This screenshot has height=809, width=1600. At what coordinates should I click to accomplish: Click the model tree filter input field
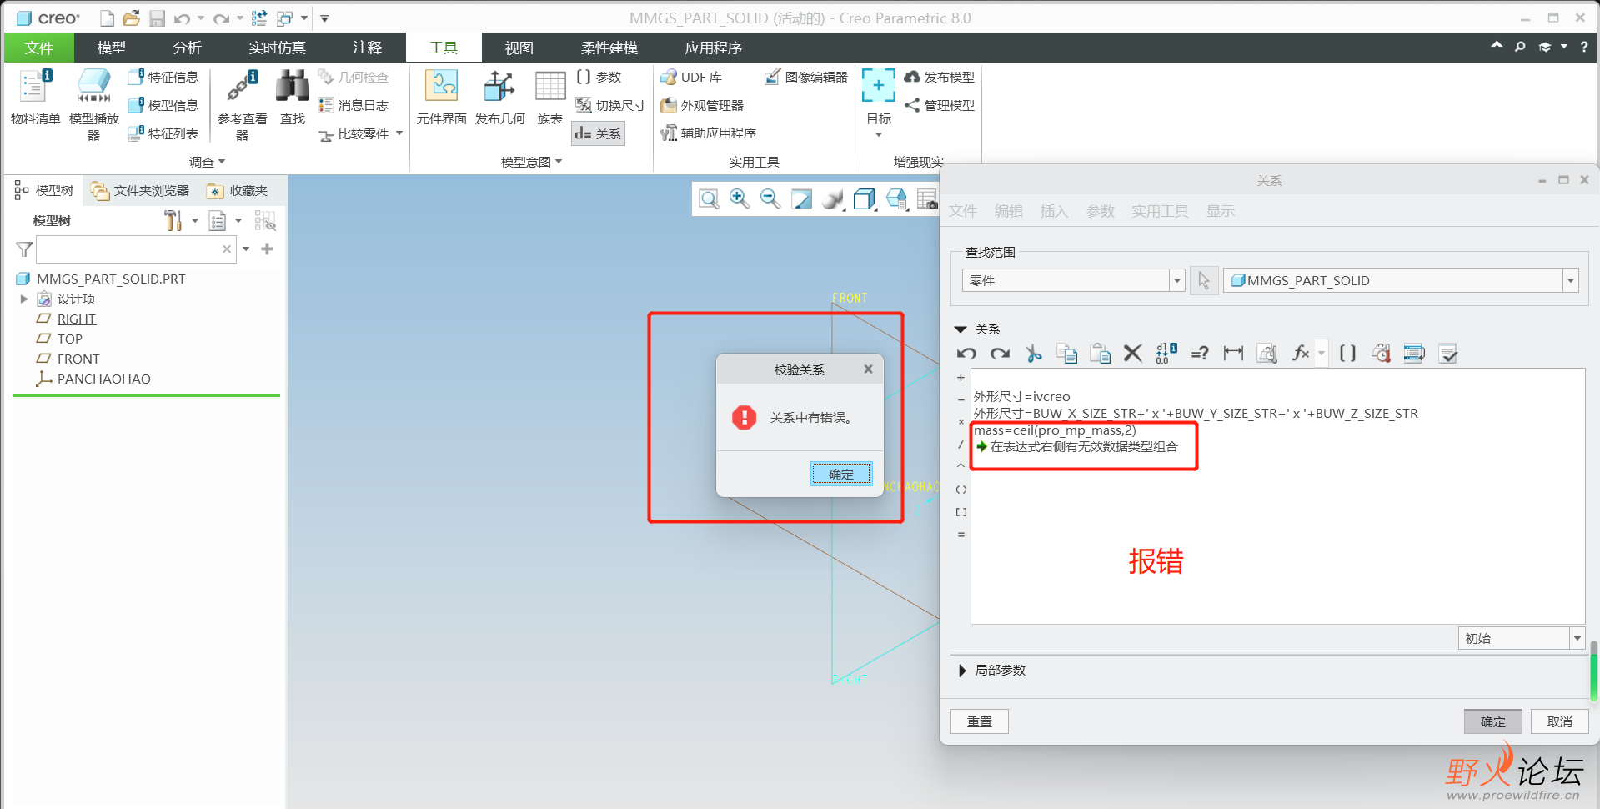136,249
